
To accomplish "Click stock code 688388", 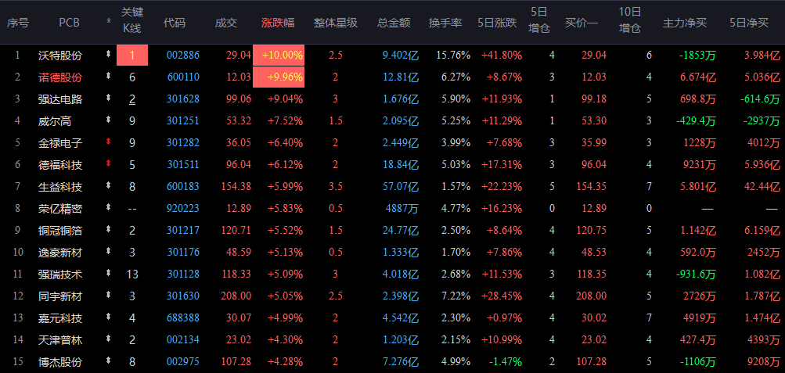I will coord(182,318).
